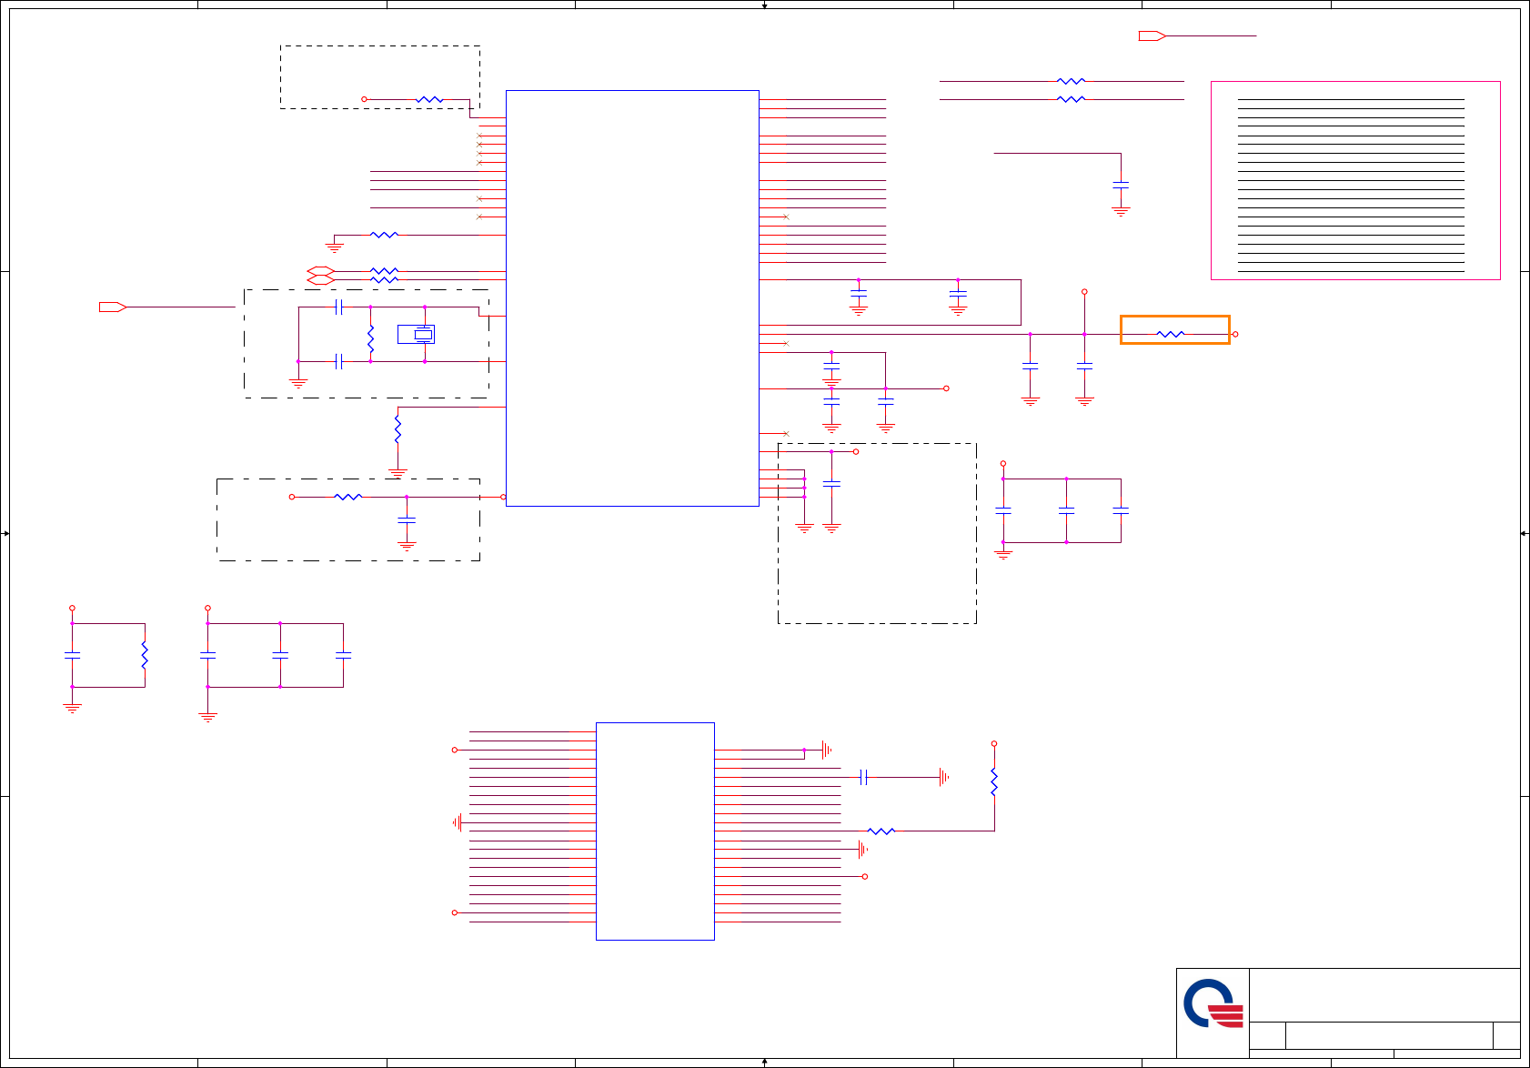Select the grounded resistor left of the main IC
The width and height of the screenshot is (1530, 1068).
coord(384,235)
